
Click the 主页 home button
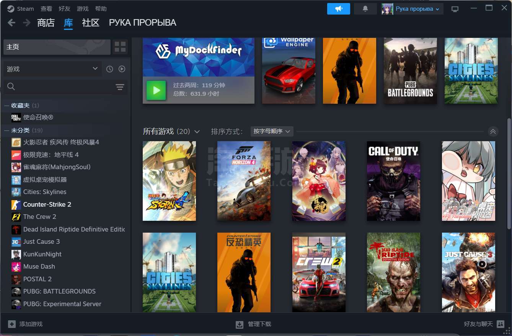57,47
